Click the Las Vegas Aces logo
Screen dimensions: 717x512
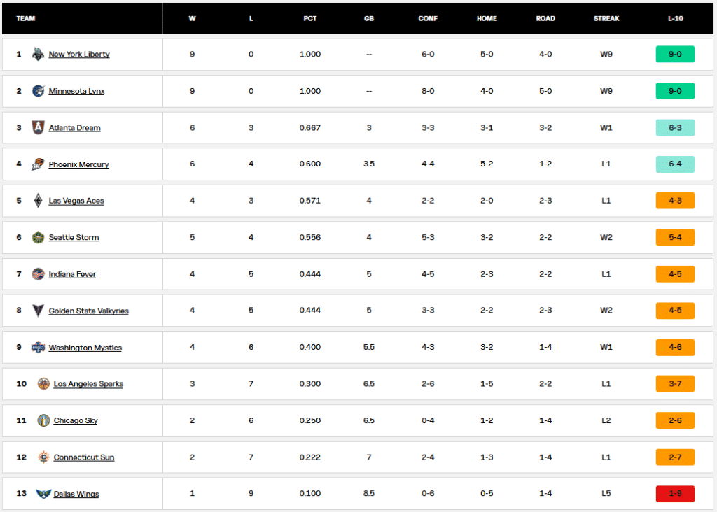(38, 201)
